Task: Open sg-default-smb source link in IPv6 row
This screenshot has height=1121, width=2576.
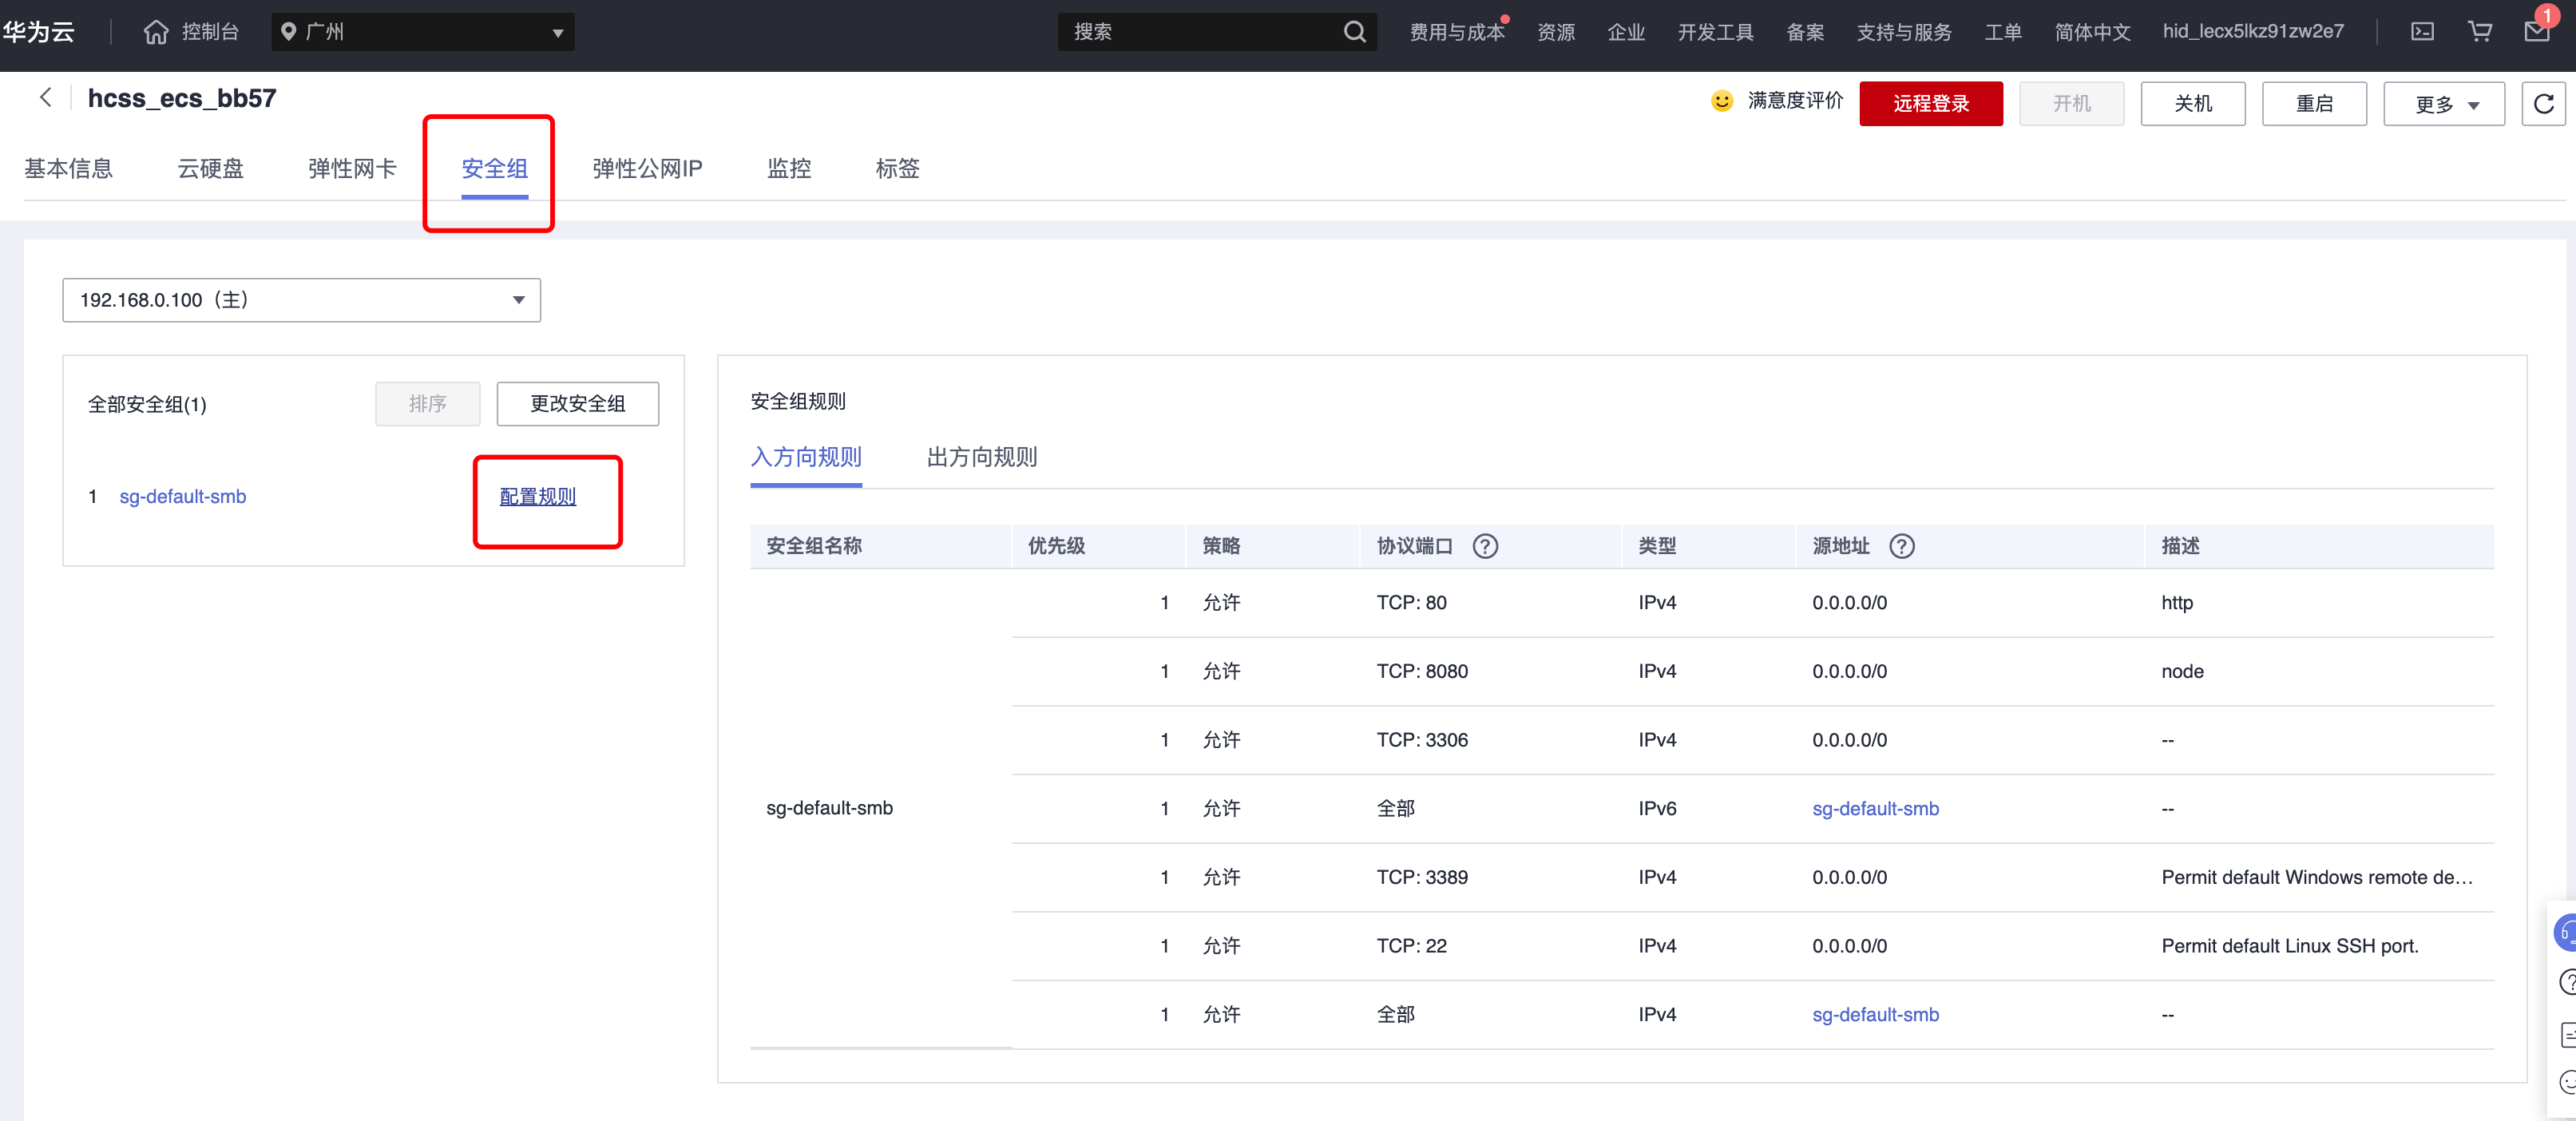Action: tap(1875, 809)
